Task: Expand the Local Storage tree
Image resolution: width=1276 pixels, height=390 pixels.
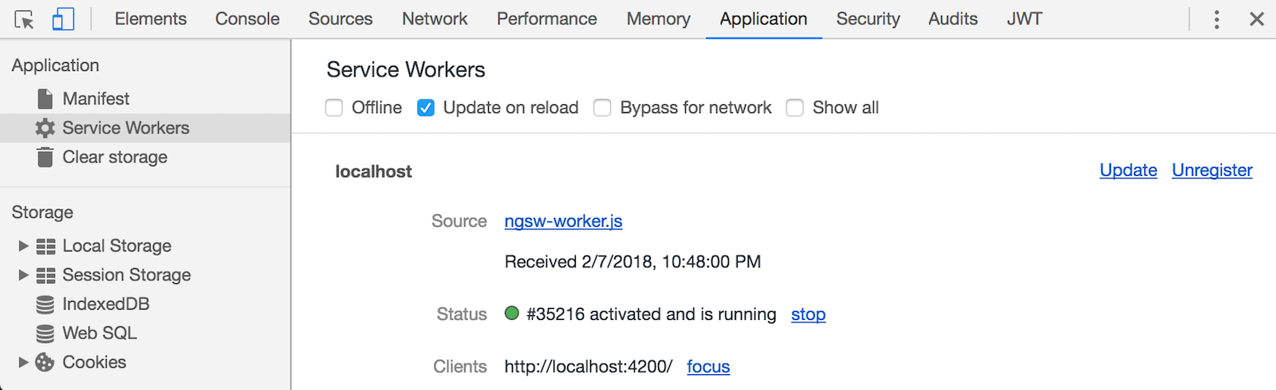Action: [x=23, y=246]
